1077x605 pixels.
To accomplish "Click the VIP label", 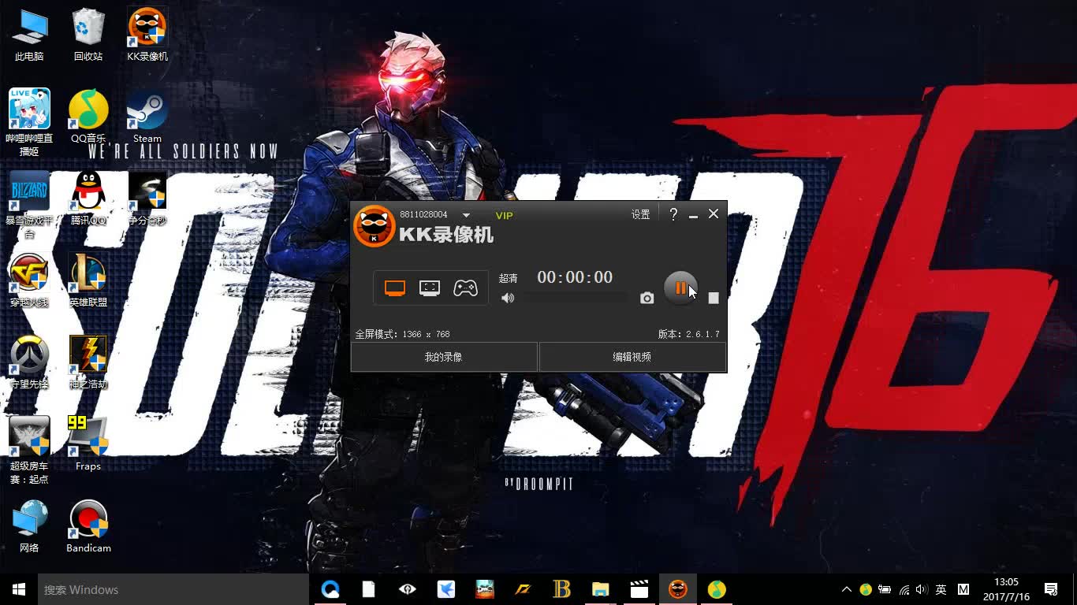I will (x=504, y=215).
